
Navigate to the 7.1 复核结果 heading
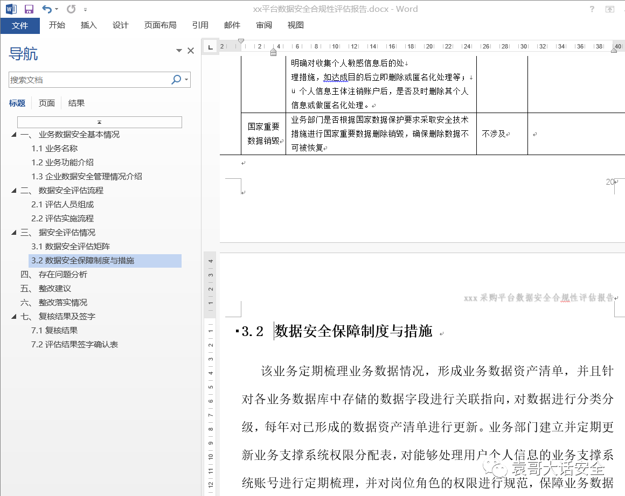coord(55,330)
